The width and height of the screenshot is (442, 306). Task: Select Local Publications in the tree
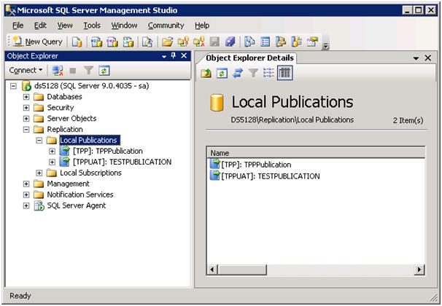pos(90,140)
